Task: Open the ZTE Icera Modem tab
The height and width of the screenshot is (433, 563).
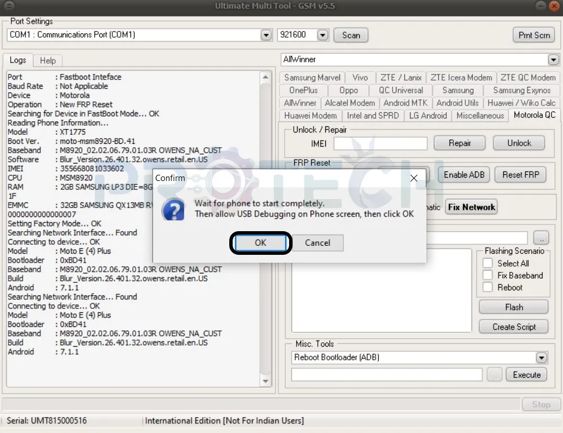Action: coord(461,78)
